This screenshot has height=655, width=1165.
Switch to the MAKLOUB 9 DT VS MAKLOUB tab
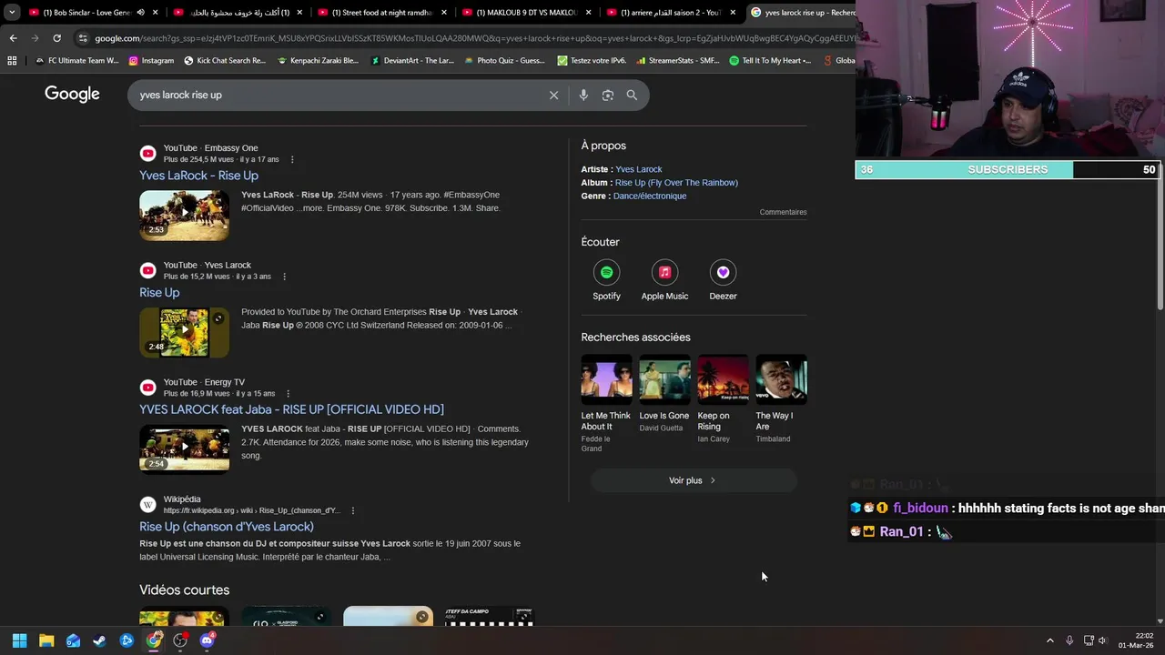524,13
